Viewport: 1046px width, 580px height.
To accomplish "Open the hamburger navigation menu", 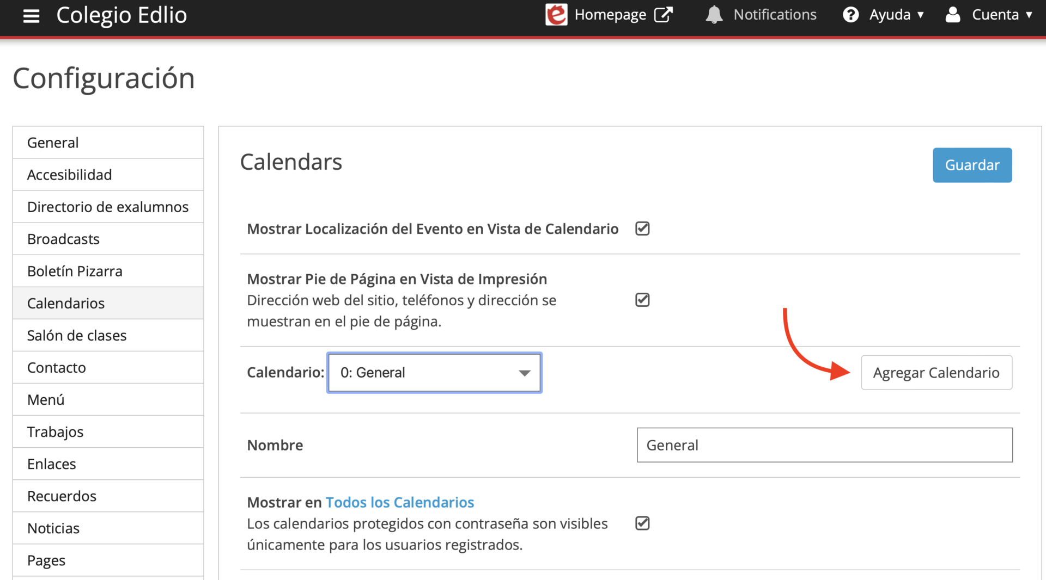I will tap(31, 16).
